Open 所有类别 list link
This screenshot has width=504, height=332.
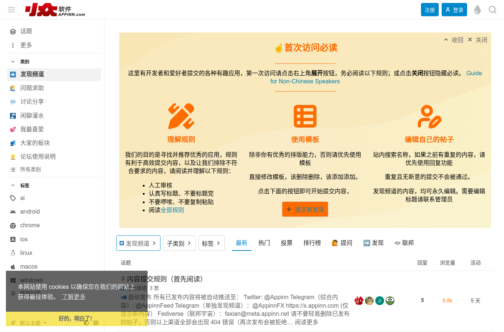(x=54, y=170)
